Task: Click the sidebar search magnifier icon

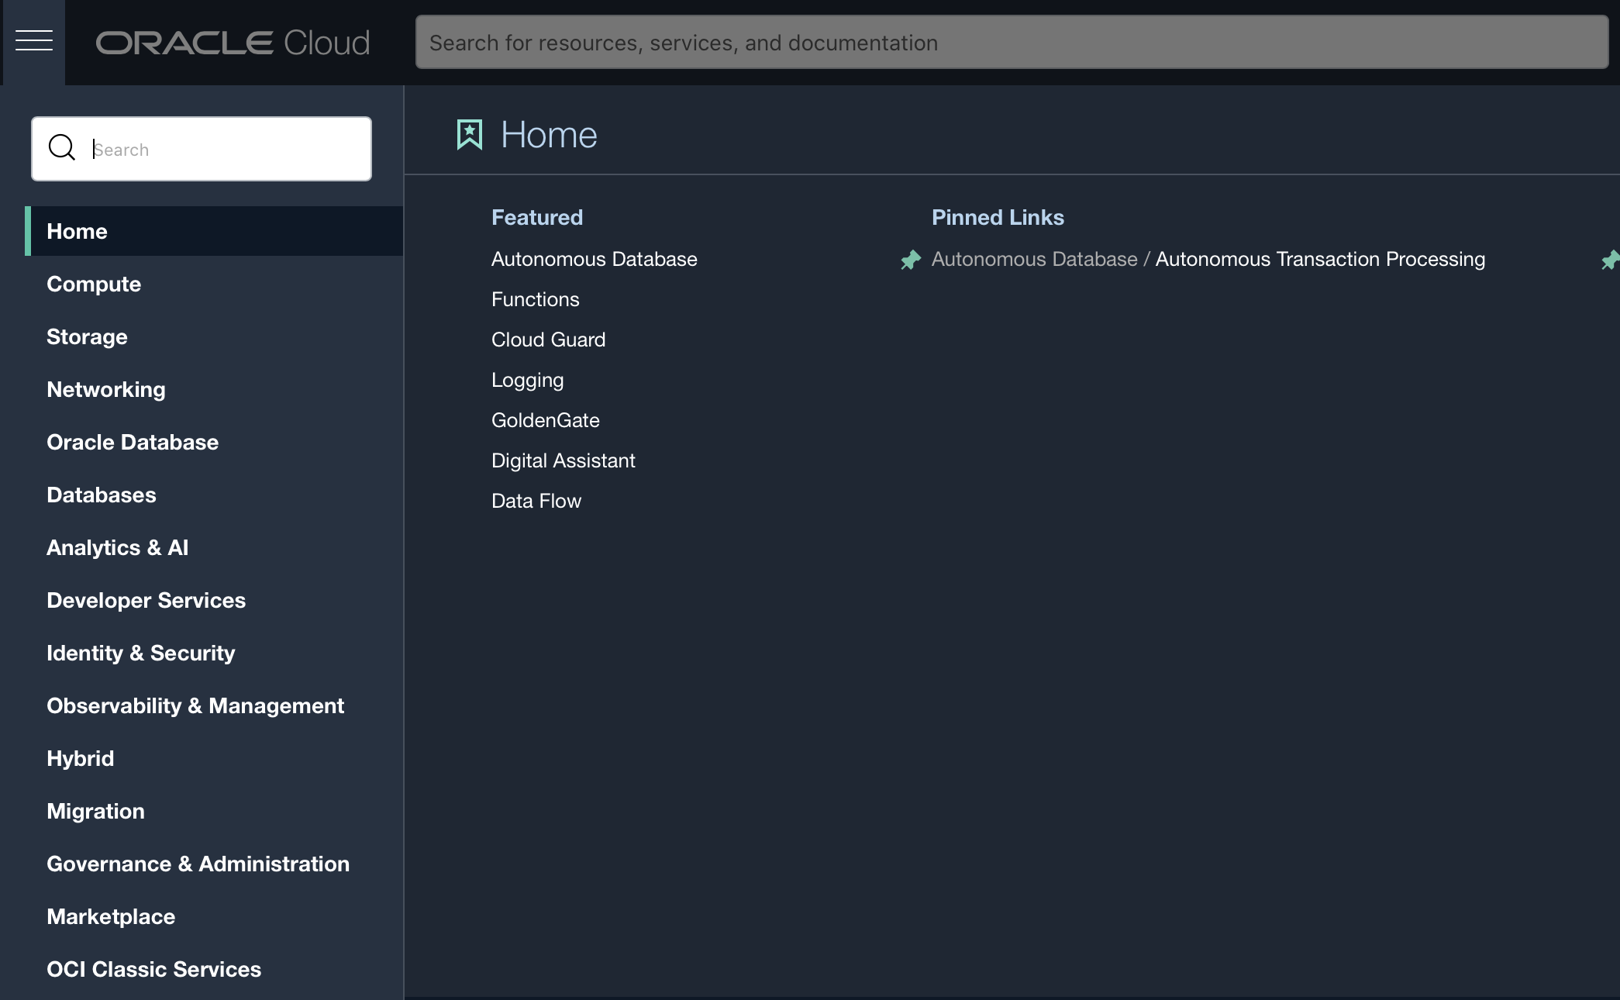Action: coord(62,148)
